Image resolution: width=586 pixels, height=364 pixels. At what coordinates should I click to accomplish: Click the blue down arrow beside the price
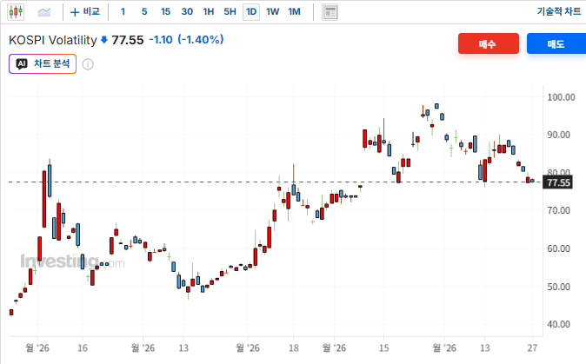click(x=104, y=40)
